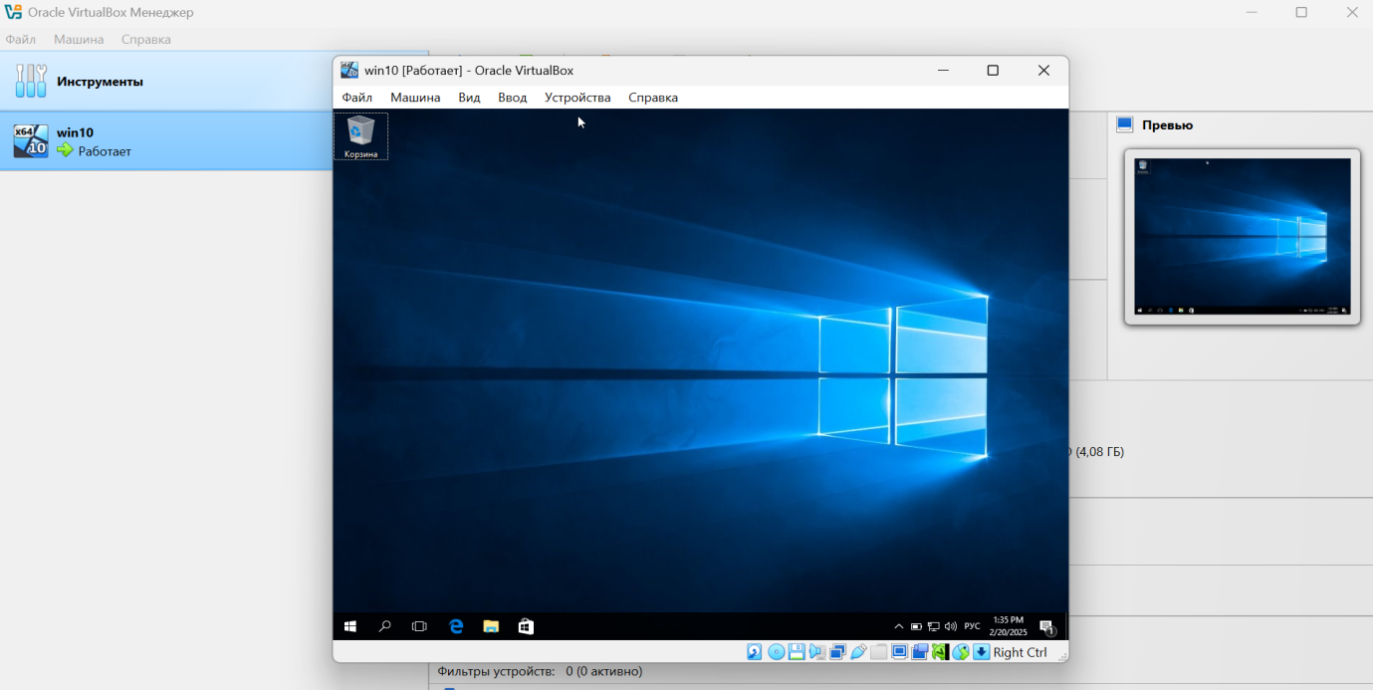
Task: Open the audio indicator in VM status bar
Action: (817, 652)
